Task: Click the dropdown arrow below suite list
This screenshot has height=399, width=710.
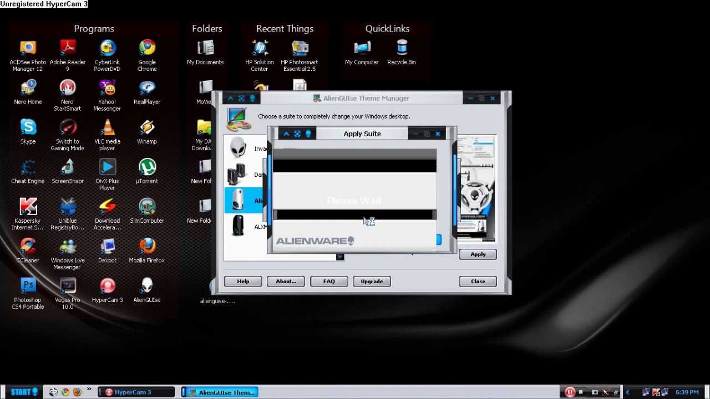Action: (x=340, y=257)
